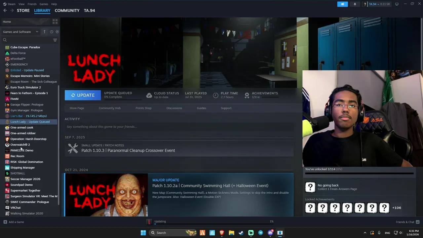Click the library sidebar scrollbar
Image resolution: width=423 pixels, height=238 pixels.
pos(59,145)
